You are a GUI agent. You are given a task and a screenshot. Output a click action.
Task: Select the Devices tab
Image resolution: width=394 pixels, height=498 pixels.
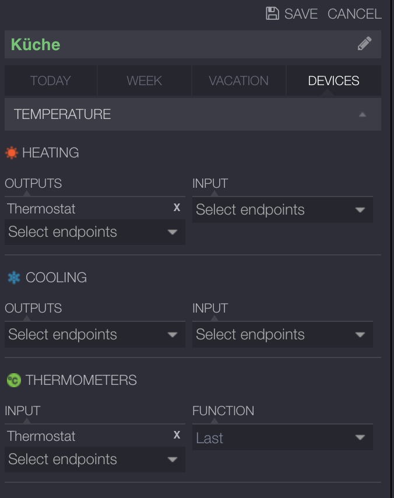pyautogui.click(x=333, y=80)
